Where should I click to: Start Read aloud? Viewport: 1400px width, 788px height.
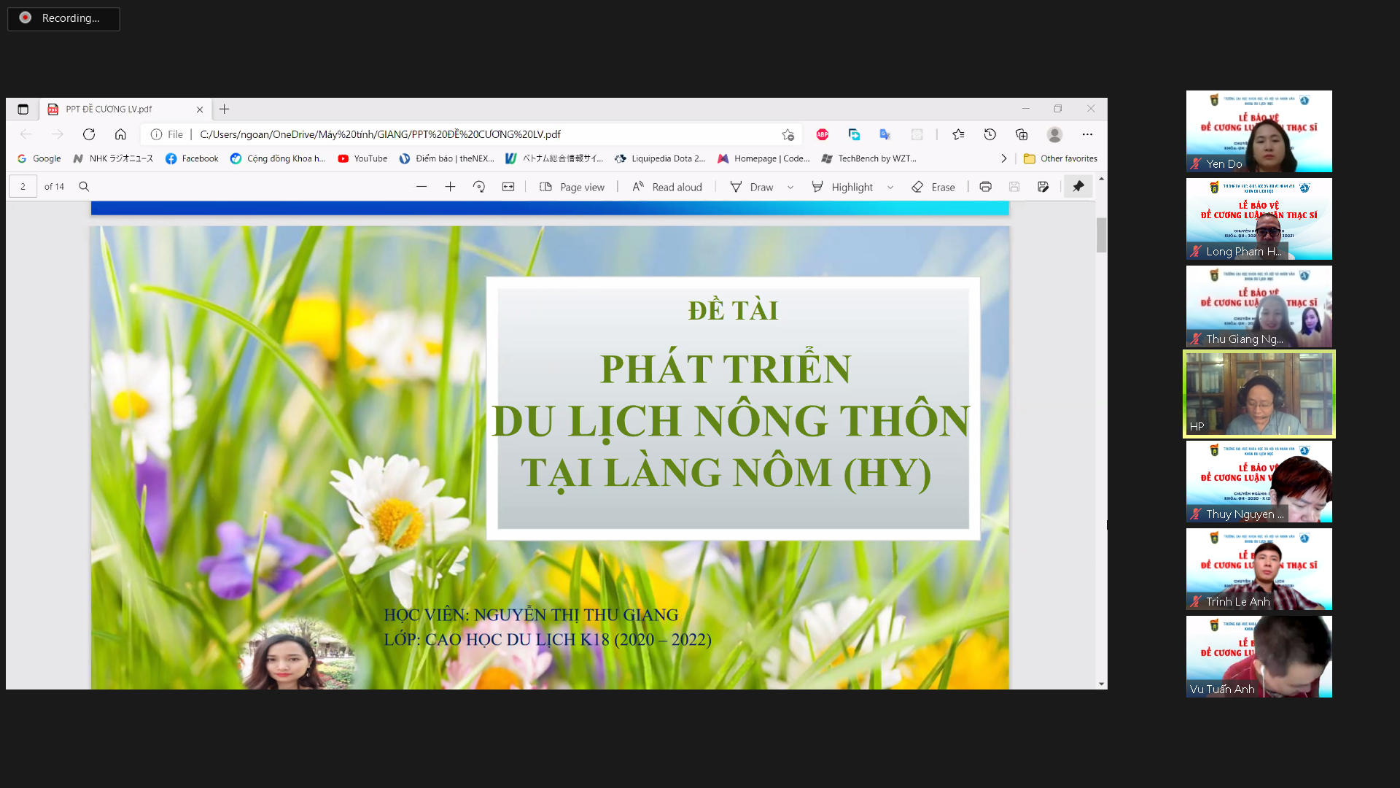tap(666, 187)
